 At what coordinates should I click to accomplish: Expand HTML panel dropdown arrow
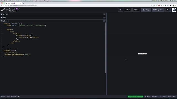[104, 14]
